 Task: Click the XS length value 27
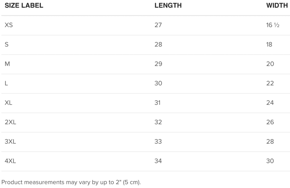point(158,25)
